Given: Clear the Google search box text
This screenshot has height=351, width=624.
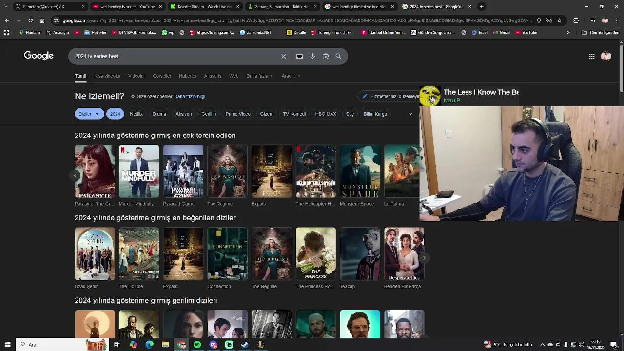Looking at the screenshot, I should coord(283,56).
